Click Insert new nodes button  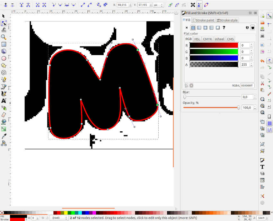[x=6, y=5]
